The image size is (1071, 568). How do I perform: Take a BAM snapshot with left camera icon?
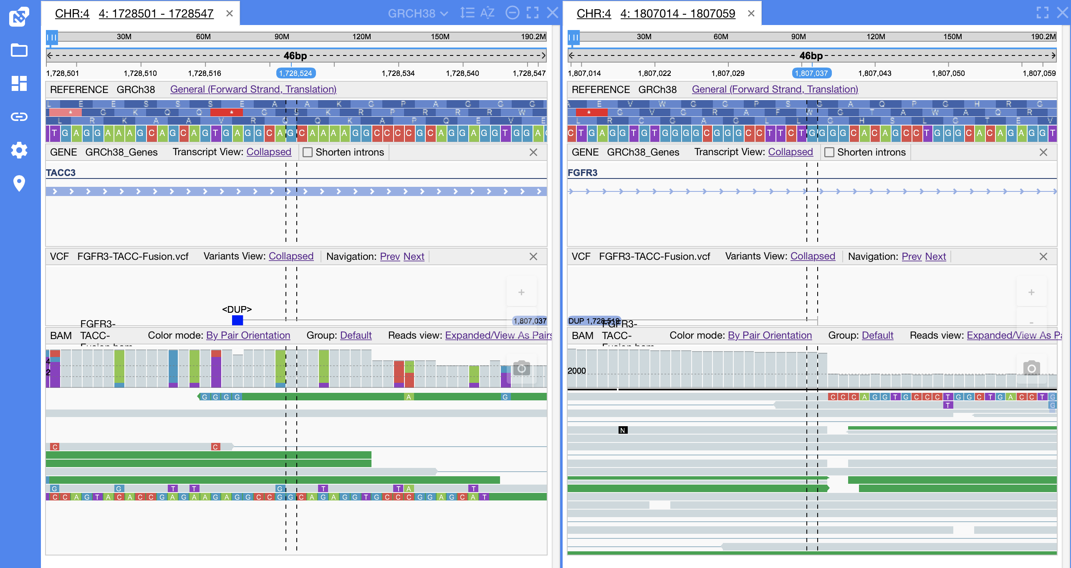tap(521, 369)
